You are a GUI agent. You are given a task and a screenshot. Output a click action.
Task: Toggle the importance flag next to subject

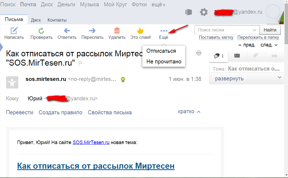pyautogui.click(x=80, y=63)
